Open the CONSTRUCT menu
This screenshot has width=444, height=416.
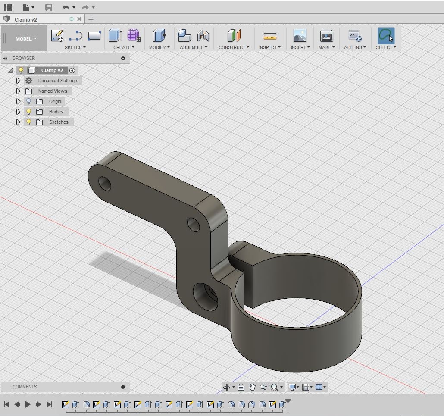(x=233, y=47)
